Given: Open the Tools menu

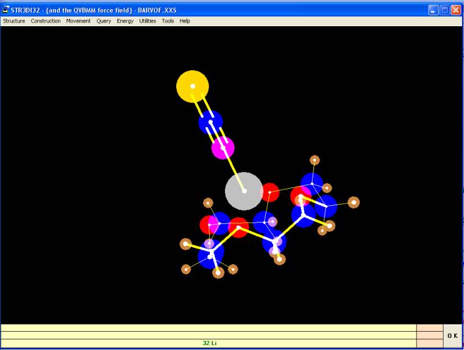Looking at the screenshot, I should point(168,21).
